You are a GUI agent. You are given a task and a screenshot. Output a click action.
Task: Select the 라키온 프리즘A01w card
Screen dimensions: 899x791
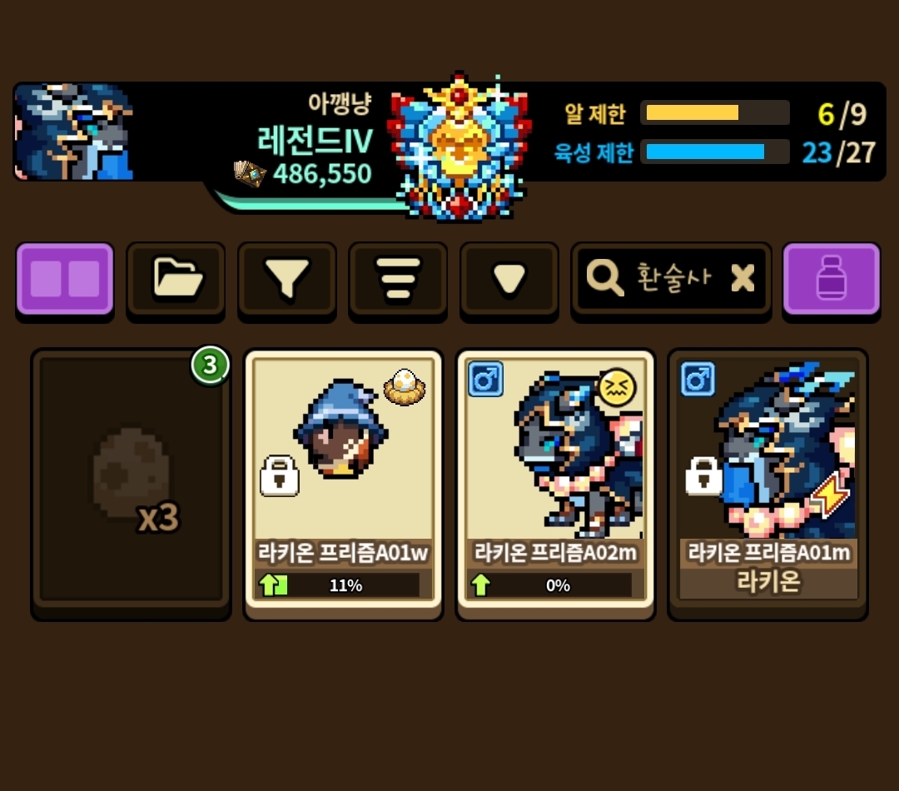[344, 484]
